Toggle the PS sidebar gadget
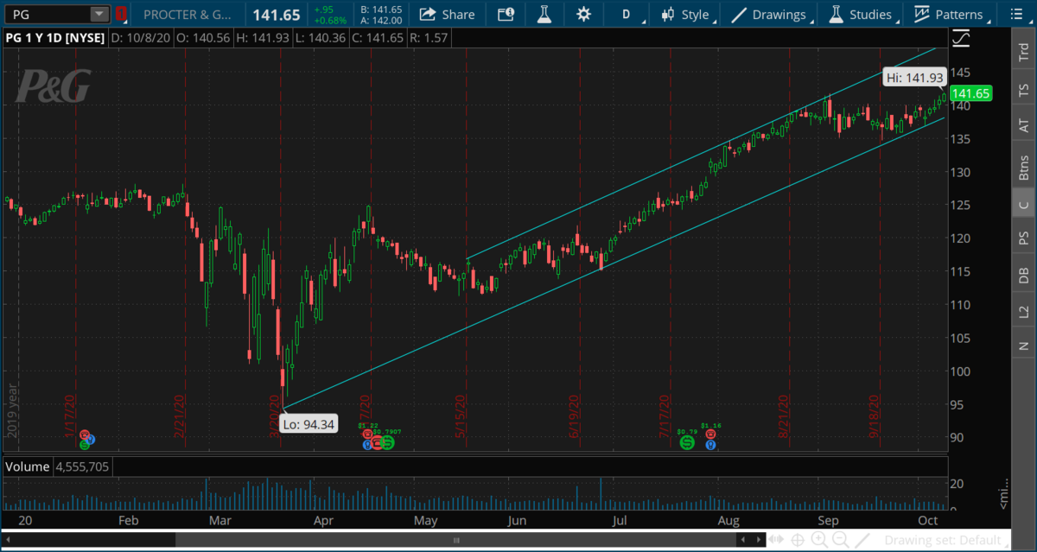Viewport: 1037px width, 552px height. point(1024,238)
